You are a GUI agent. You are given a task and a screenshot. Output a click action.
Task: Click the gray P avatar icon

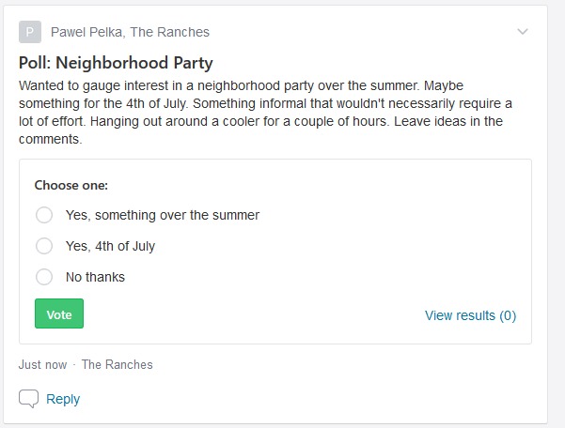tap(30, 32)
